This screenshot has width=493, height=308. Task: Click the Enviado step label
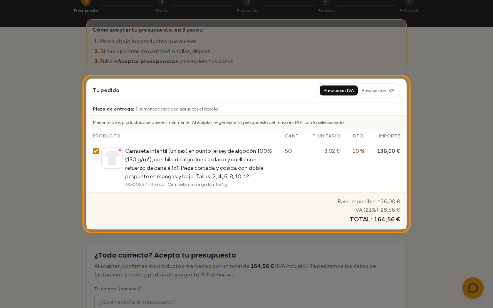[326, 11]
